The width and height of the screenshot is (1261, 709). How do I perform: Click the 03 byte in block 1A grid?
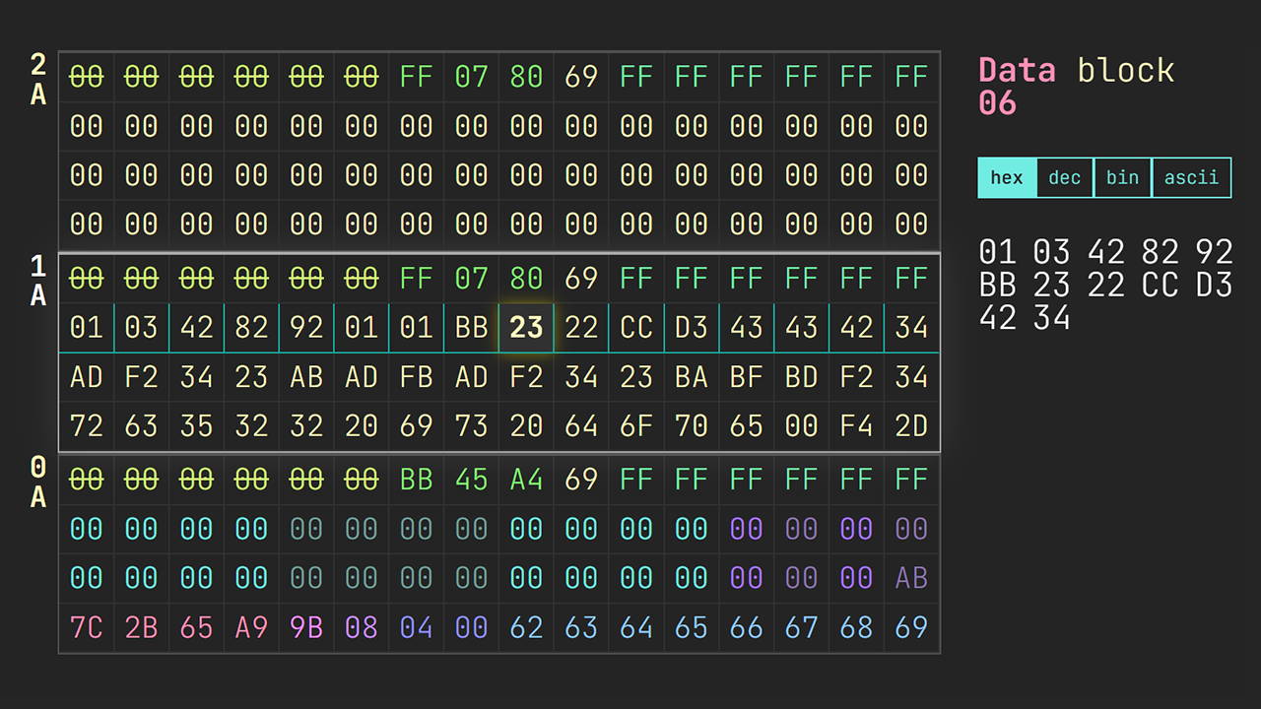141,327
